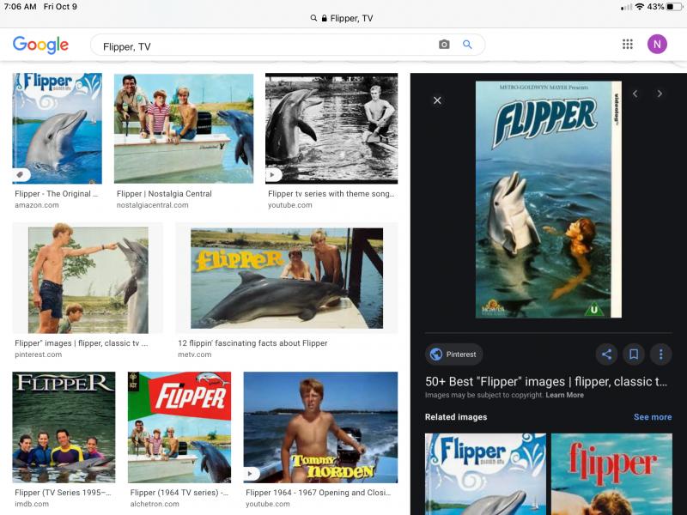Visit Pinterest source button
Viewport: 687px width, 515px height.
point(454,354)
